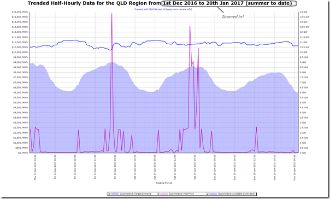Uncheck Queensland Target Demand legend checkbox
Image resolution: width=330 pixels, height=199 pixels.
pos(109,194)
